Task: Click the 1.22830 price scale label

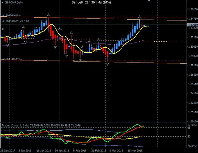Action: coord(193,103)
